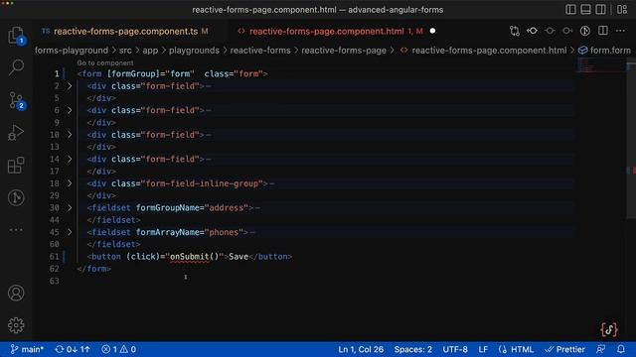
Task: Expand folded div at line 2
Action: tap(70, 86)
